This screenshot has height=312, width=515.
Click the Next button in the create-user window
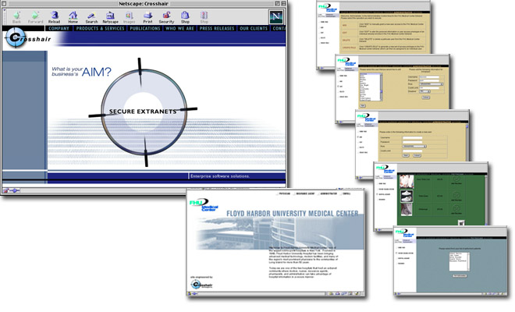click(x=406, y=155)
